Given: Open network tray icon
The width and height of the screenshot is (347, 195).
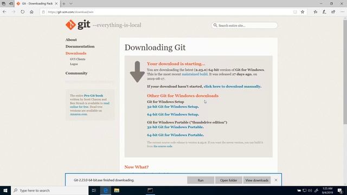Looking at the screenshot, I should click(x=305, y=190).
